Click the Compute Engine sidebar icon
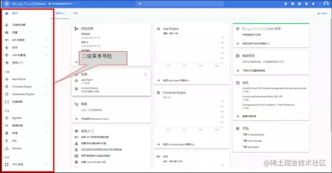 [6, 87]
